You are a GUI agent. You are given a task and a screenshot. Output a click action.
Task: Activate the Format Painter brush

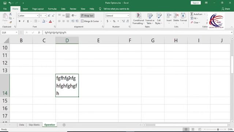(10, 22)
